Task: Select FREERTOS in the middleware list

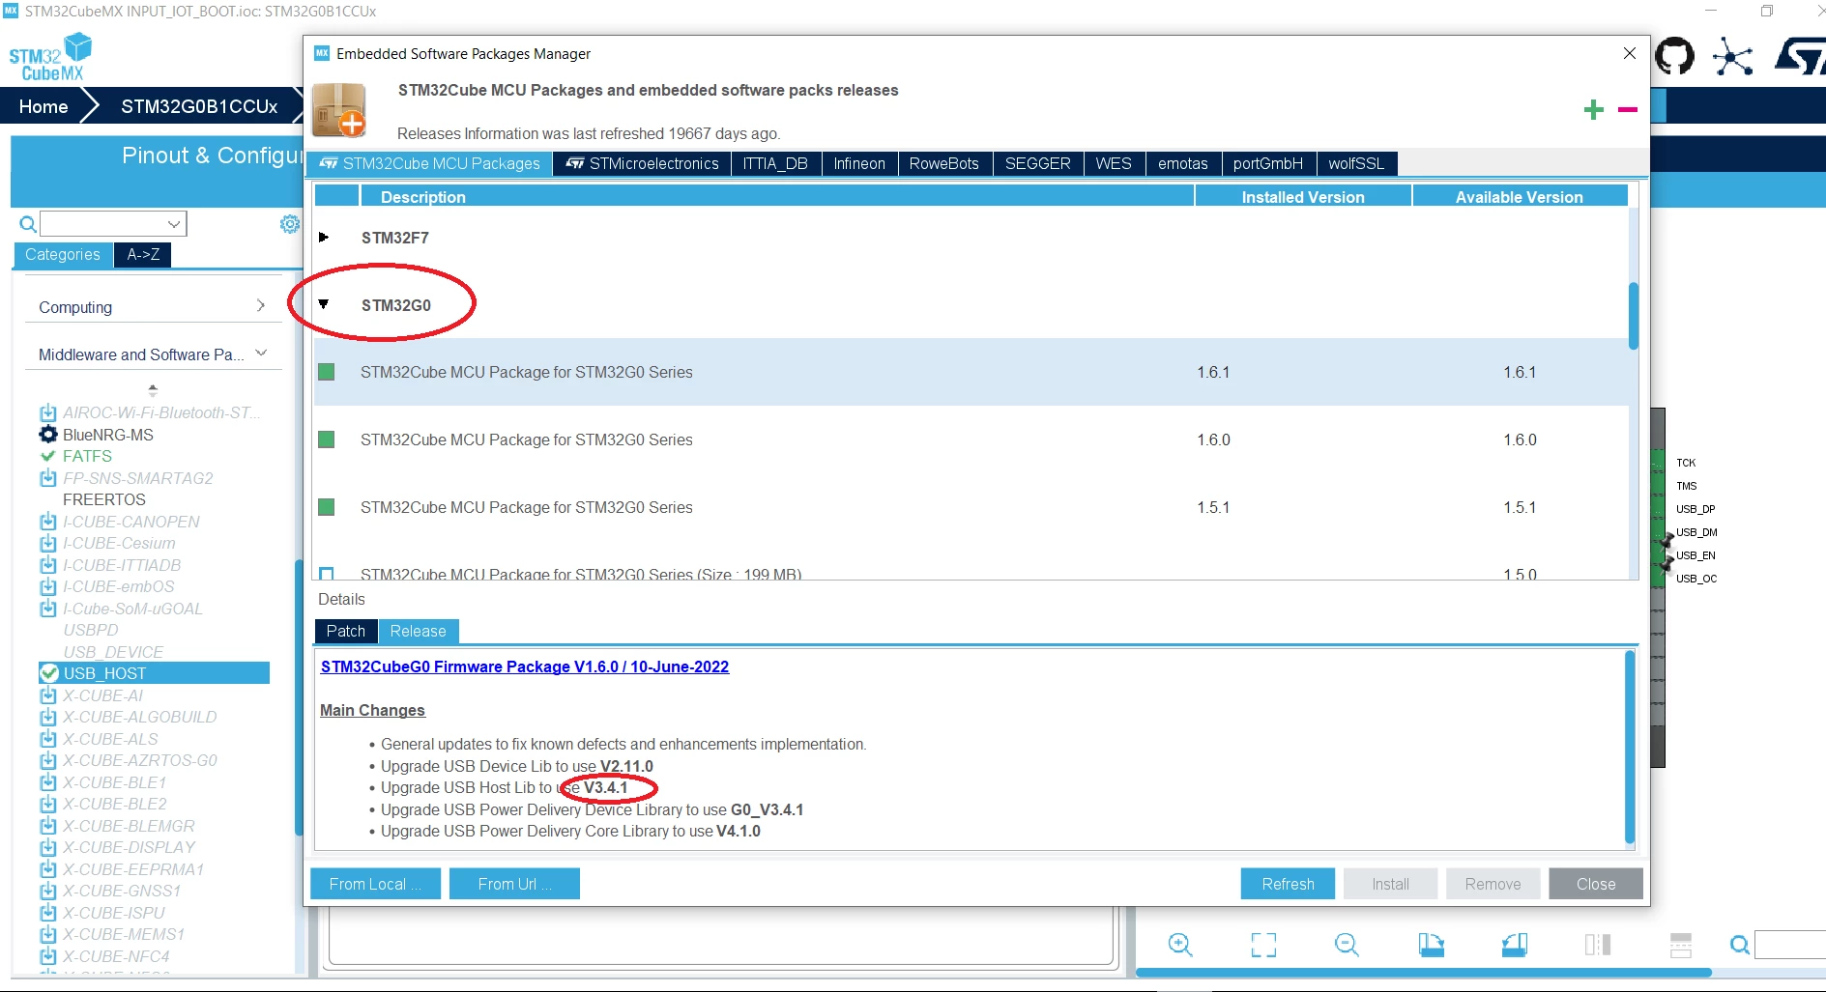Action: tap(104, 499)
